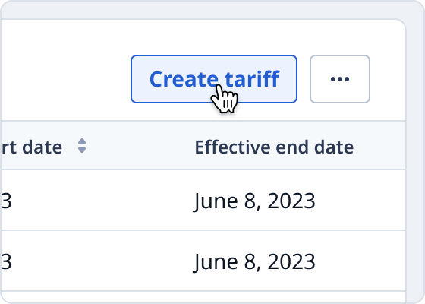Click empty space between first row's date cells

pyautogui.click(x=103, y=201)
